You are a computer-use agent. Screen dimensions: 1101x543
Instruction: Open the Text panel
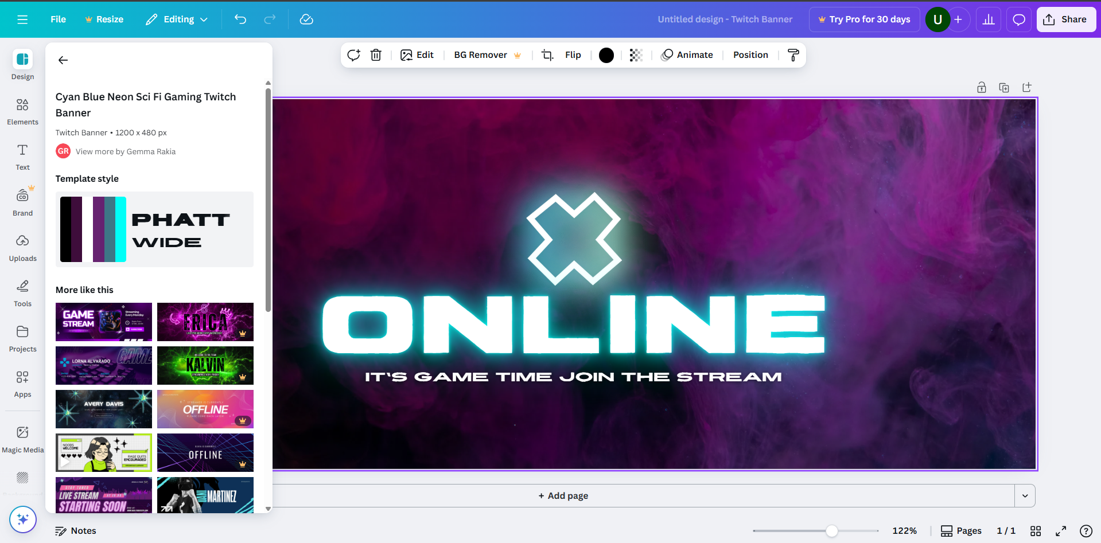point(22,157)
